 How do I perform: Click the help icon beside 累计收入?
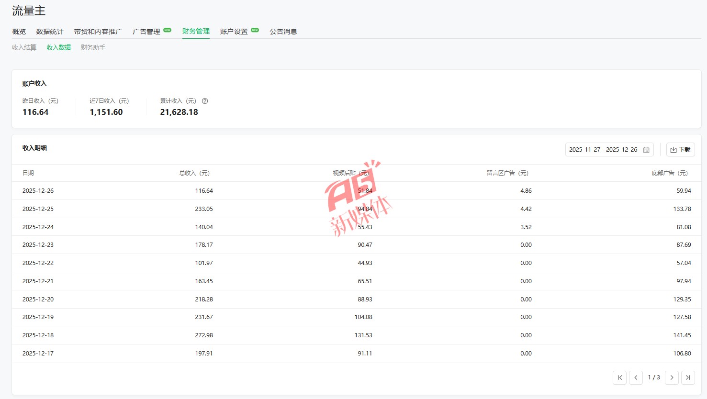(x=205, y=101)
